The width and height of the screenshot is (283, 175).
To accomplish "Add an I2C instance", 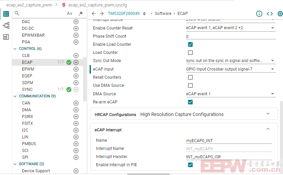I will pos(76,130).
